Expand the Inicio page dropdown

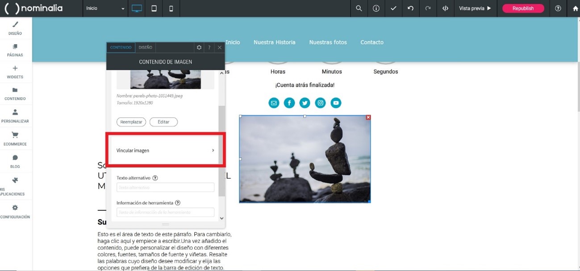tap(105, 8)
